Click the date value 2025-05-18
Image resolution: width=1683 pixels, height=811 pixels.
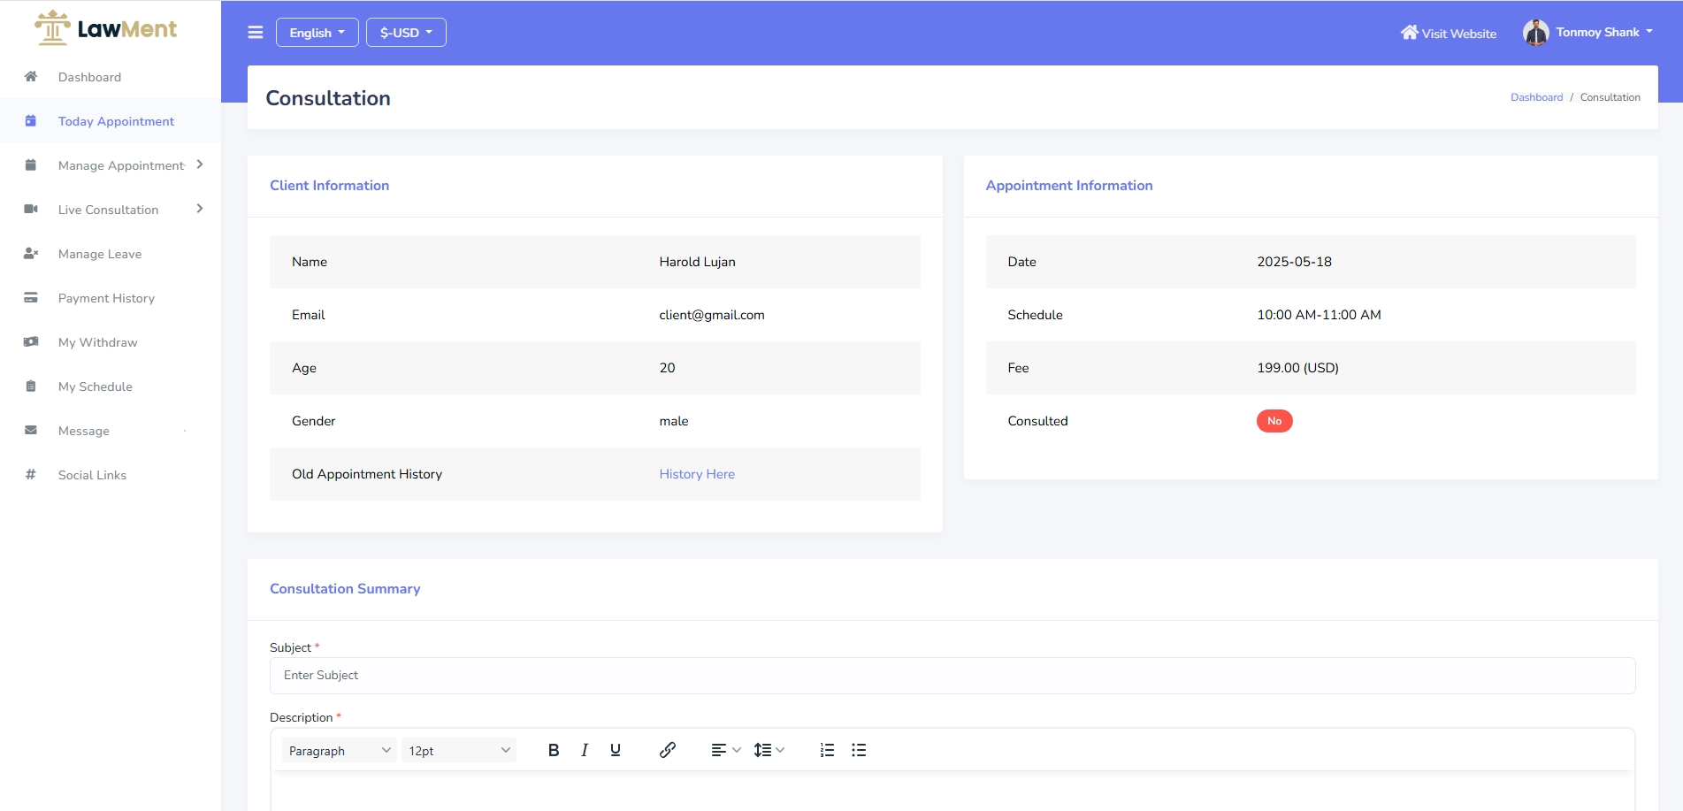point(1294,262)
